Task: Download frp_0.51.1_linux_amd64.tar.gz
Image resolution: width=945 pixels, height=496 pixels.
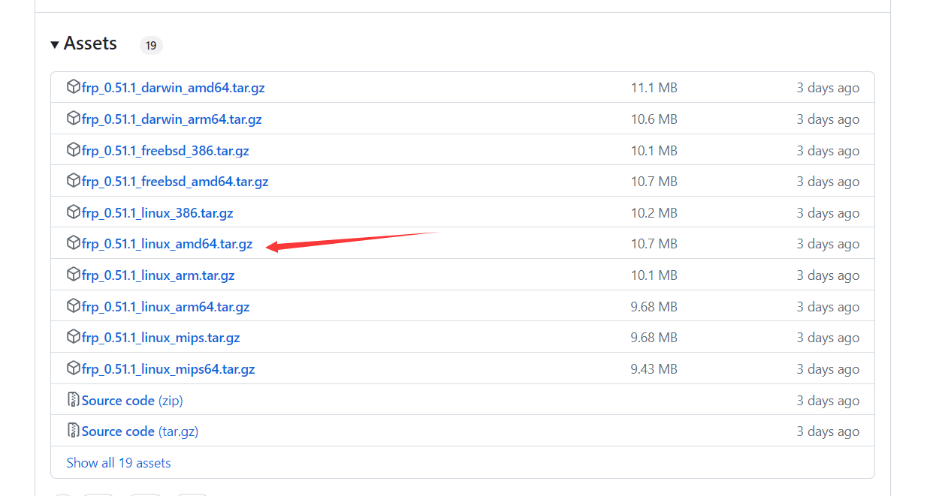Action: click(167, 244)
